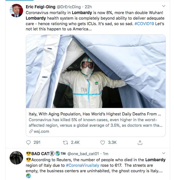Retweet Eric Feigl-Ding's Lombardy tweet
Viewport: 174px width, 180px height.
(x=65, y=142)
